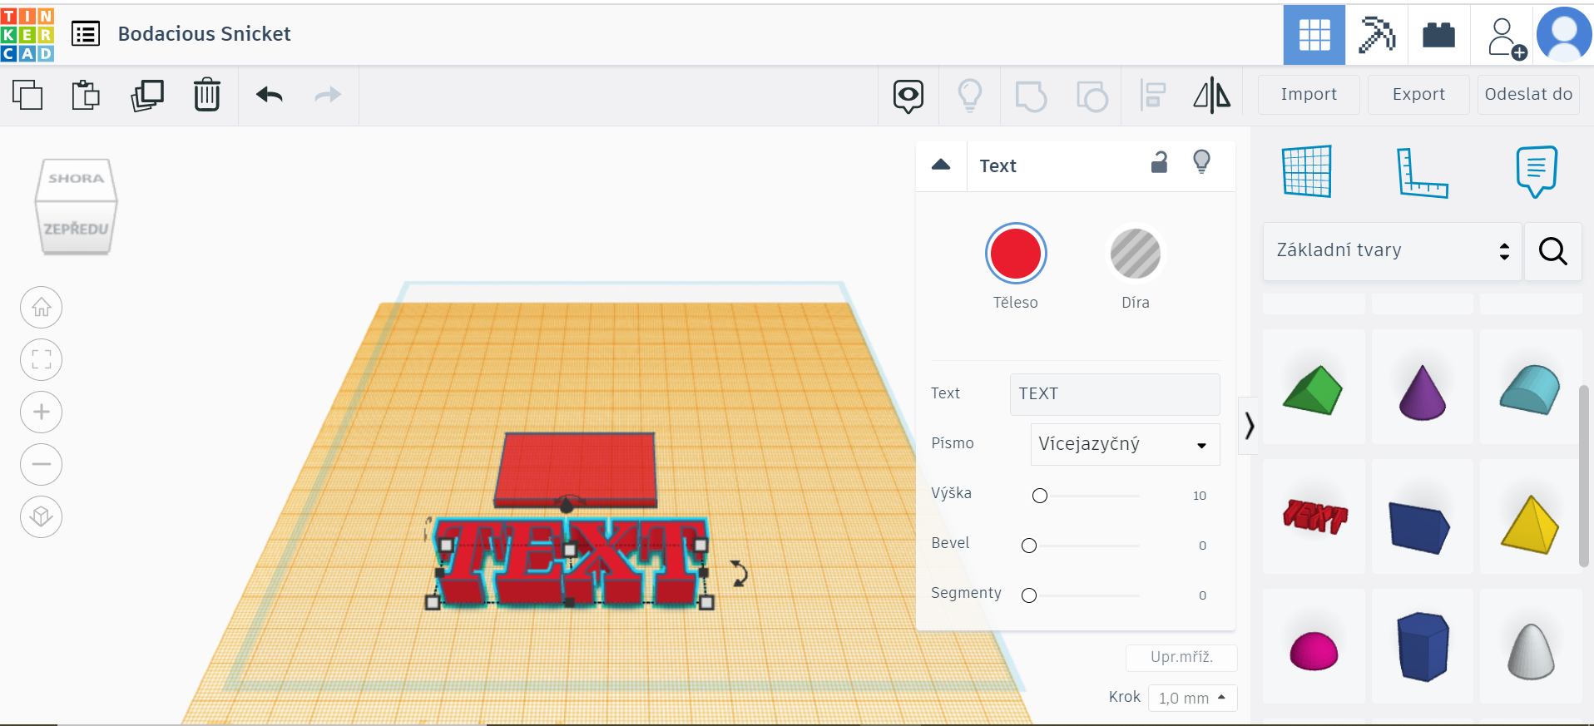This screenshot has height=726, width=1594.
Task: Click the Group shapes icon
Action: 1031,96
